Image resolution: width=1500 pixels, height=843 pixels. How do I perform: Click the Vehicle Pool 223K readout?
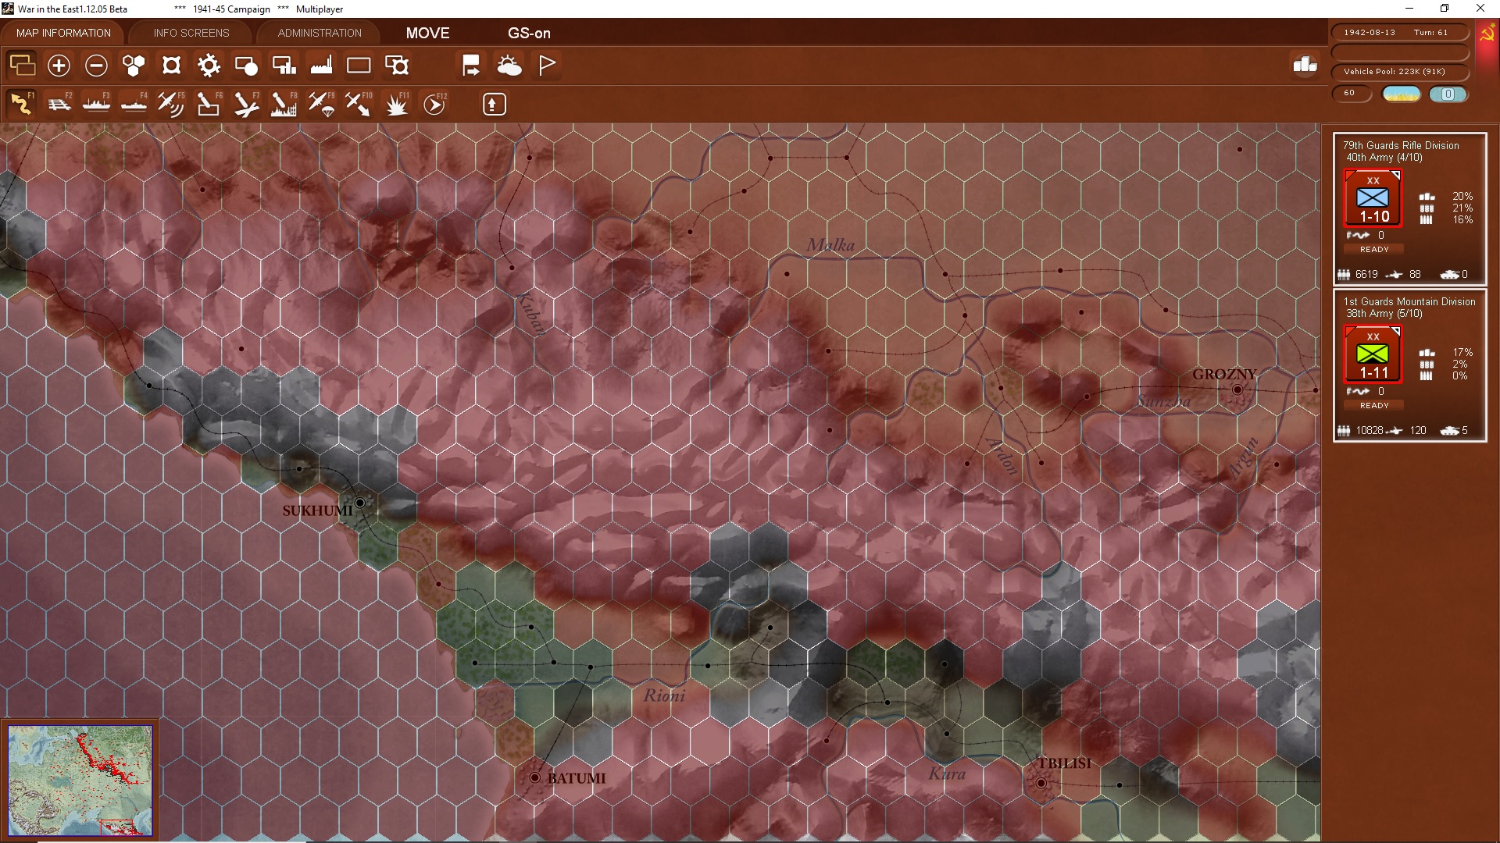click(x=1399, y=71)
